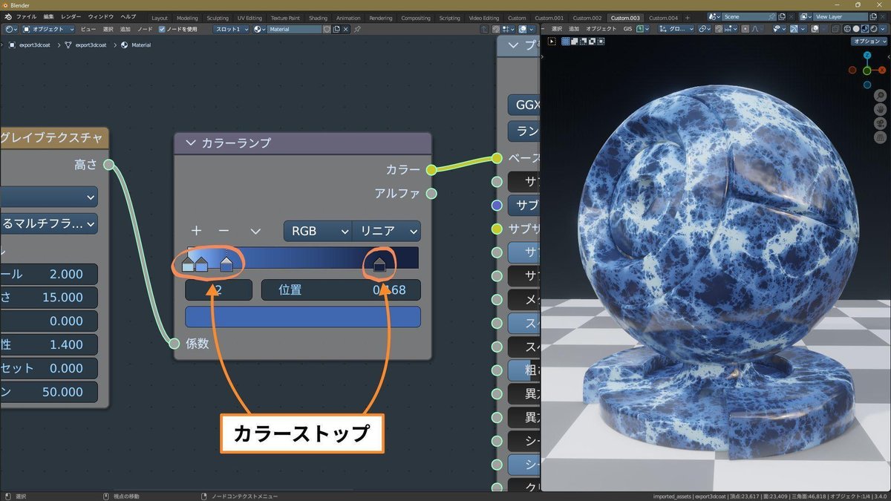Image resolution: width=891 pixels, height=501 pixels.
Task: Toggle proportional editing in viewport header
Action: click(745, 29)
